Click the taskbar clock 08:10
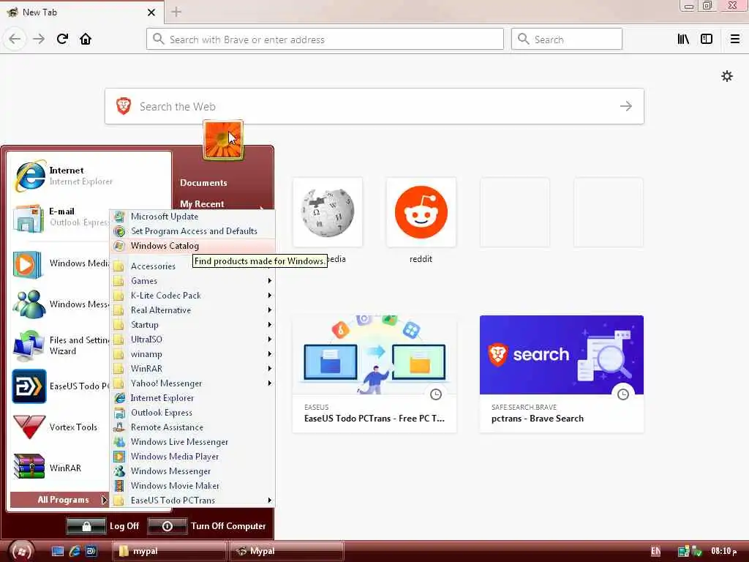The width and height of the screenshot is (749, 562). [x=723, y=552]
